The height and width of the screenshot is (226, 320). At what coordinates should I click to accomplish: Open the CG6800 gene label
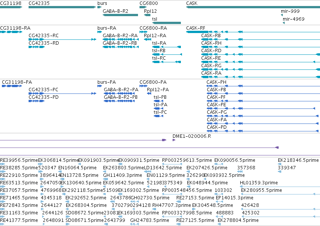149,3
